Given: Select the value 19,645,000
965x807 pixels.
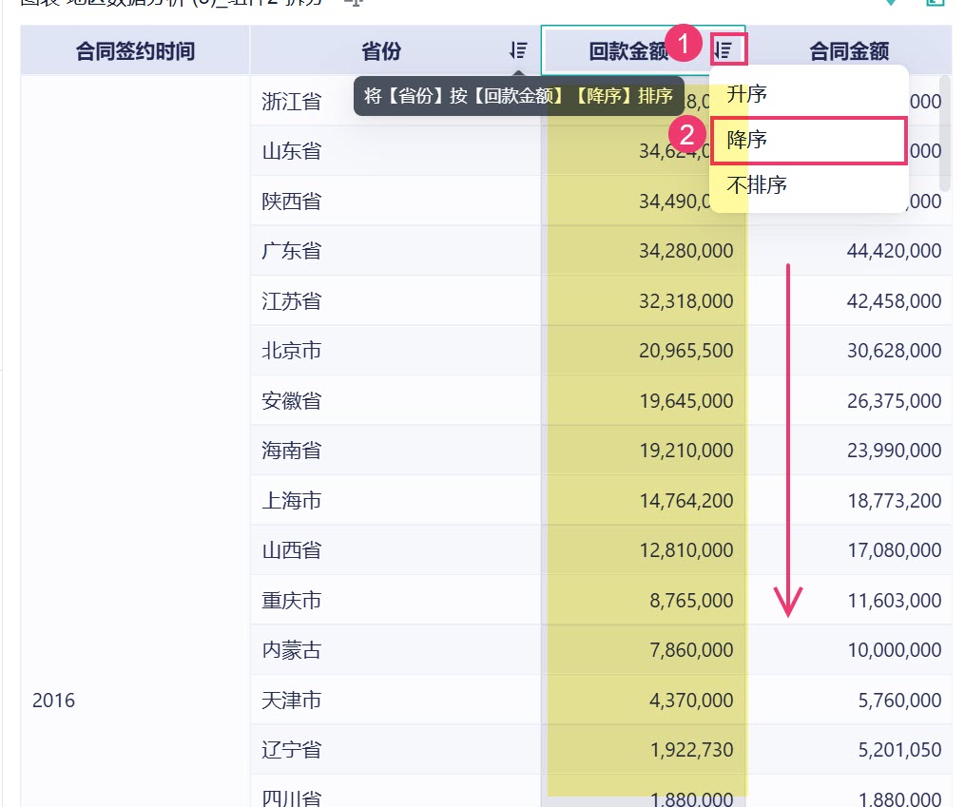Looking at the screenshot, I should click(685, 400).
